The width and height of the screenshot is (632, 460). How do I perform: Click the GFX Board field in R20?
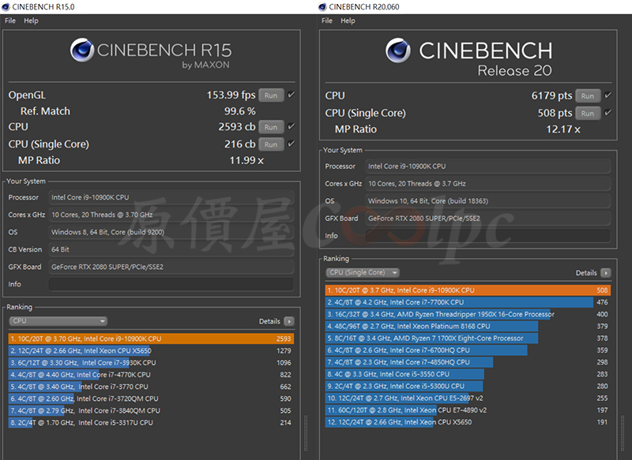(488, 218)
